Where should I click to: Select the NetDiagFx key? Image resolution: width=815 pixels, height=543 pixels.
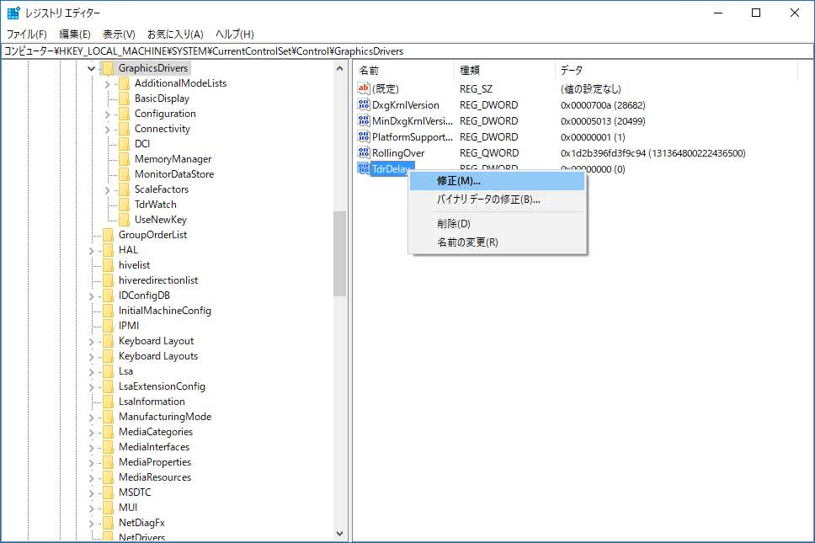click(141, 523)
